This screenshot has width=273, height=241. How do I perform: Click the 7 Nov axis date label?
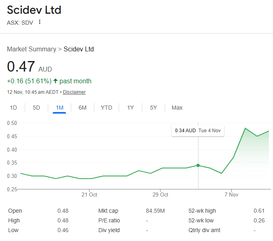pyautogui.click(x=231, y=194)
